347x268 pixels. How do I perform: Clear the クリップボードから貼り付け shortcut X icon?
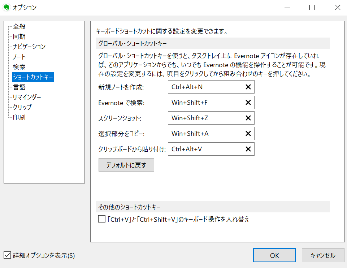tap(248, 149)
